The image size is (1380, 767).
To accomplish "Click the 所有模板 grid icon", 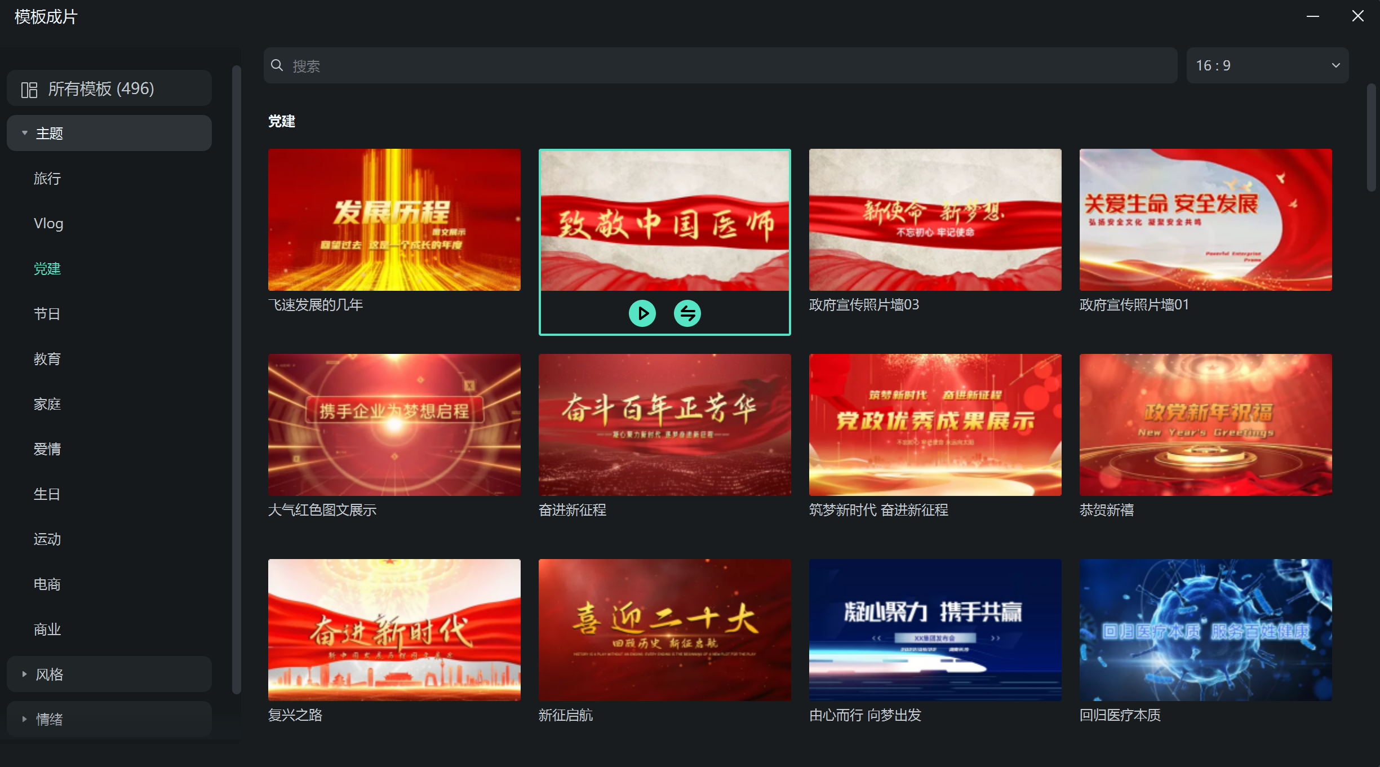I will coord(29,89).
